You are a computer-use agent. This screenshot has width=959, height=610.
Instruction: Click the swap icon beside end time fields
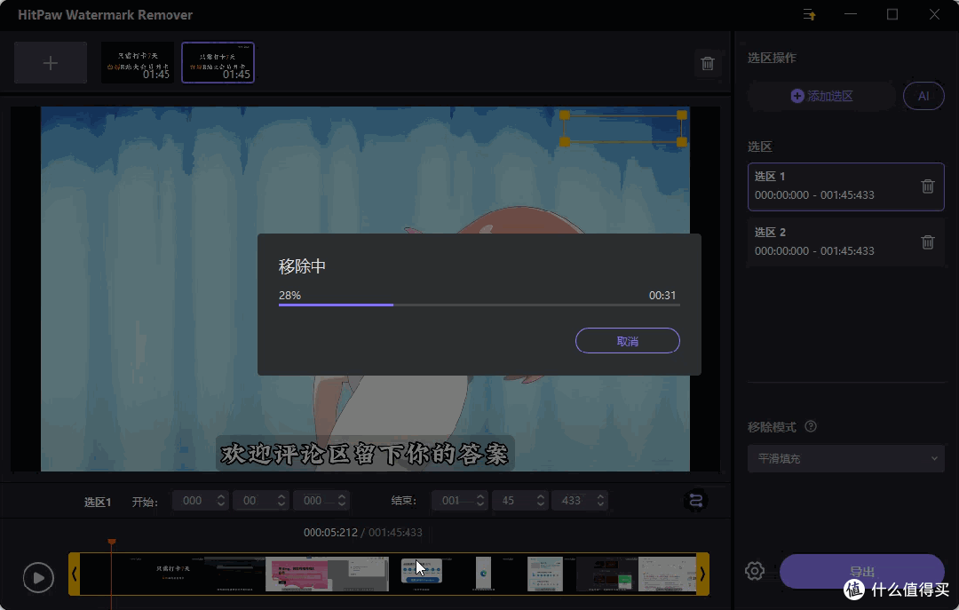click(695, 501)
